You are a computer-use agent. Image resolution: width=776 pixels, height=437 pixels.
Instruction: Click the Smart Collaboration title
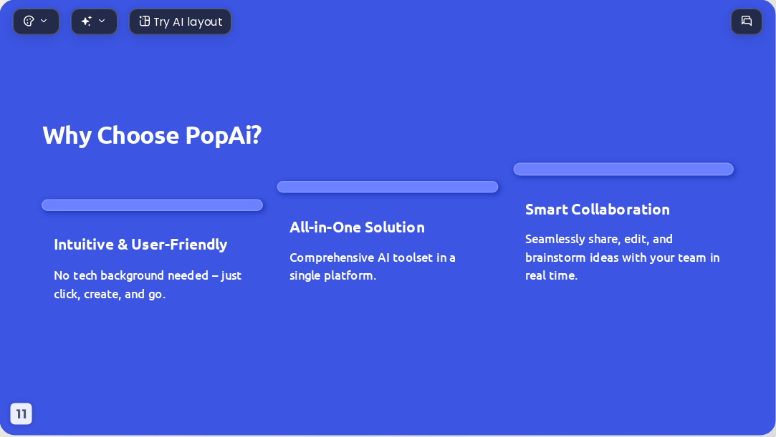(598, 210)
